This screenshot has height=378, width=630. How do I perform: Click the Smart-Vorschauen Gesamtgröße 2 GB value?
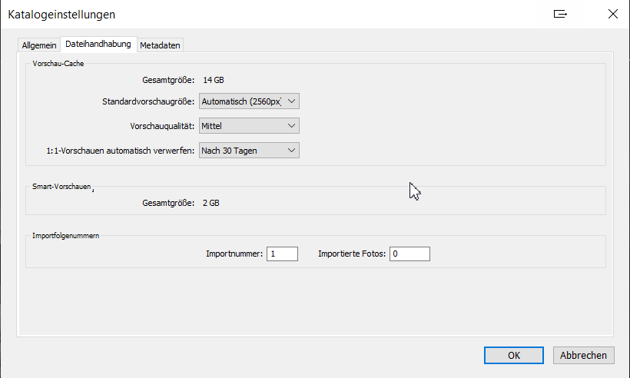point(211,203)
